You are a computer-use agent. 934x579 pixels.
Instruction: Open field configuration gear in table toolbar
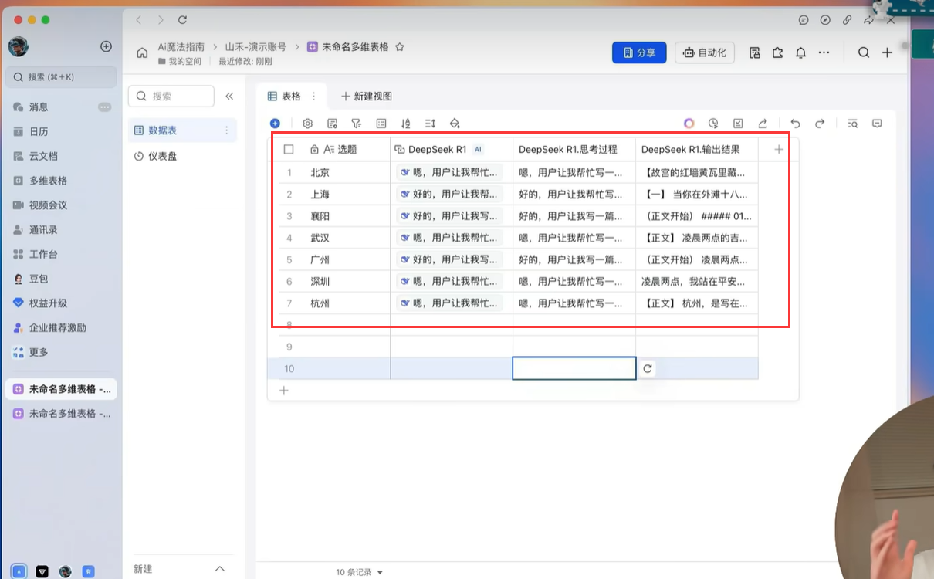pos(307,124)
